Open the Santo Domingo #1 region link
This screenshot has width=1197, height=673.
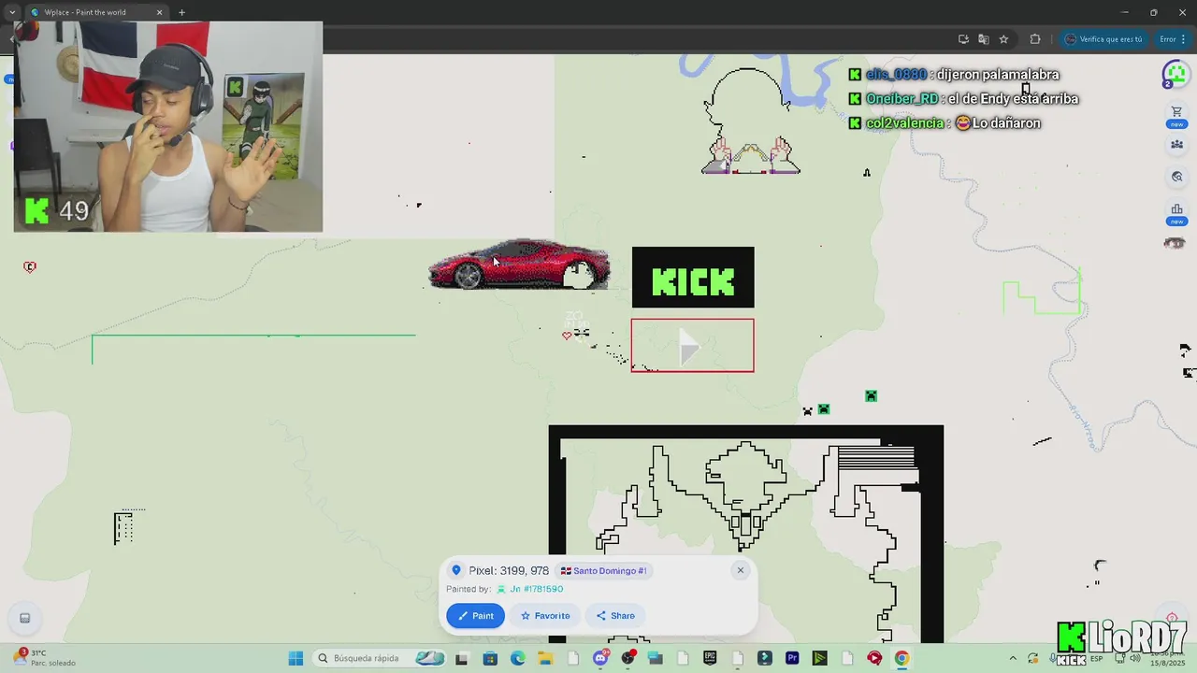603,570
